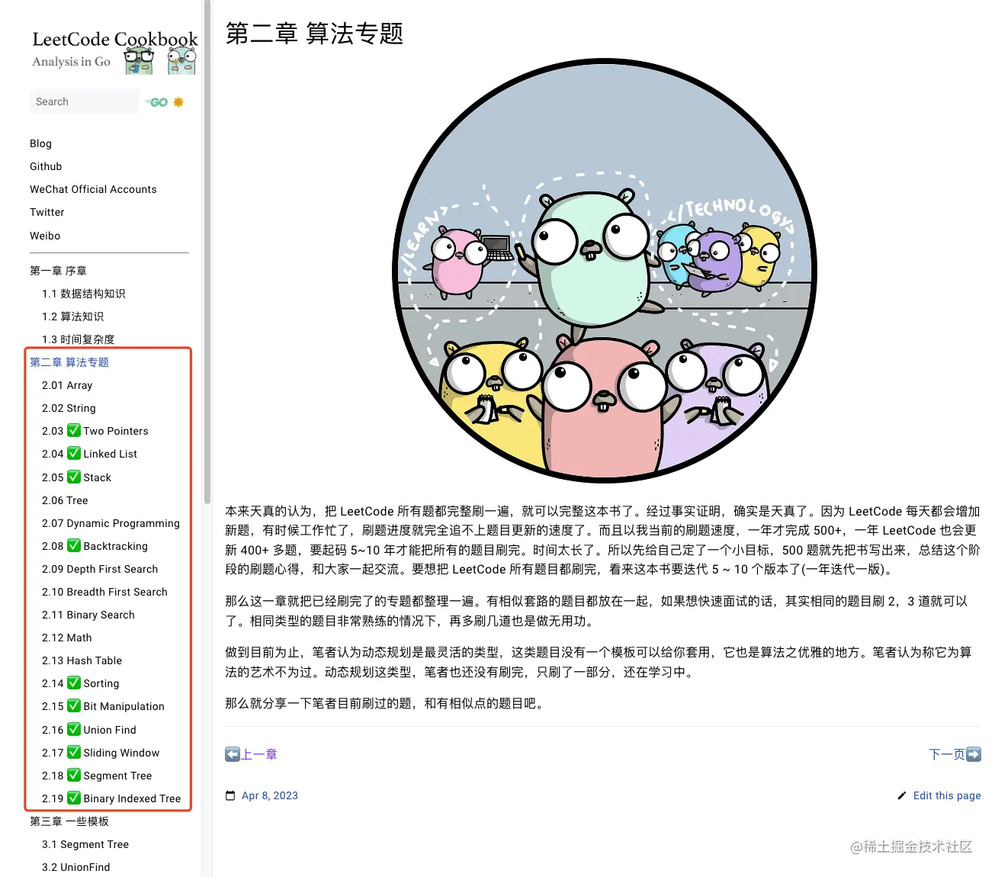Click the 第二章 算法专题 page heading
The width and height of the screenshot is (995, 877).
pos(314,34)
